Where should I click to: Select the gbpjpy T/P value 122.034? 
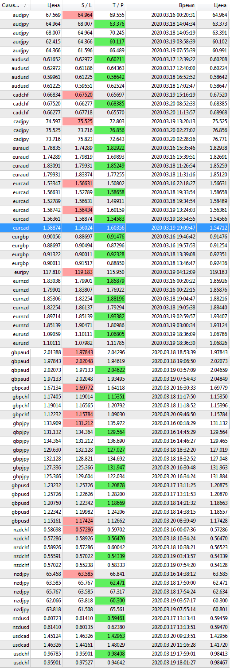117,476
